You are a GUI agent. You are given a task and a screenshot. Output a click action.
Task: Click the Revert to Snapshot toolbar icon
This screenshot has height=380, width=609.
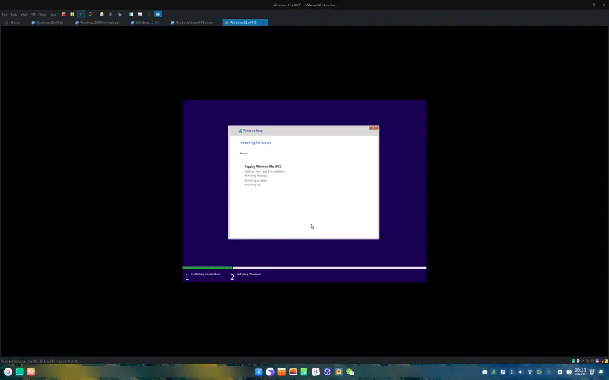111,14
